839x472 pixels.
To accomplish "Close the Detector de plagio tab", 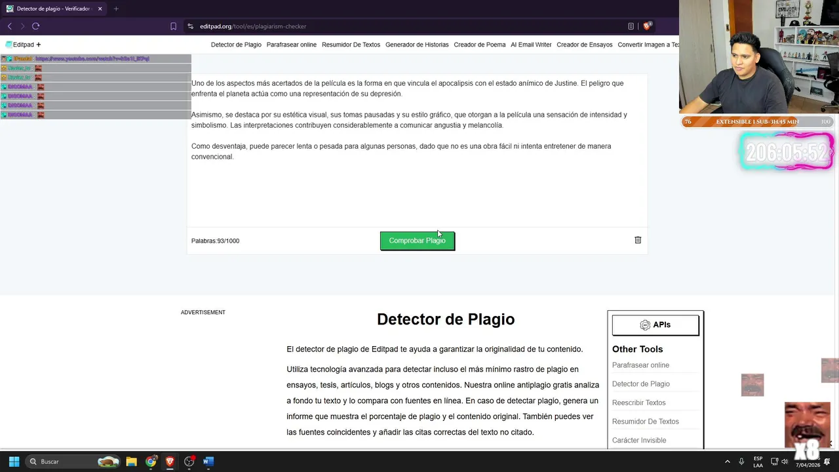I will (100, 9).
